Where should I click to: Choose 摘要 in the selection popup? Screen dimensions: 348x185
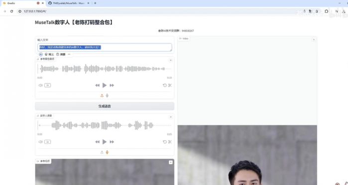click(61, 54)
